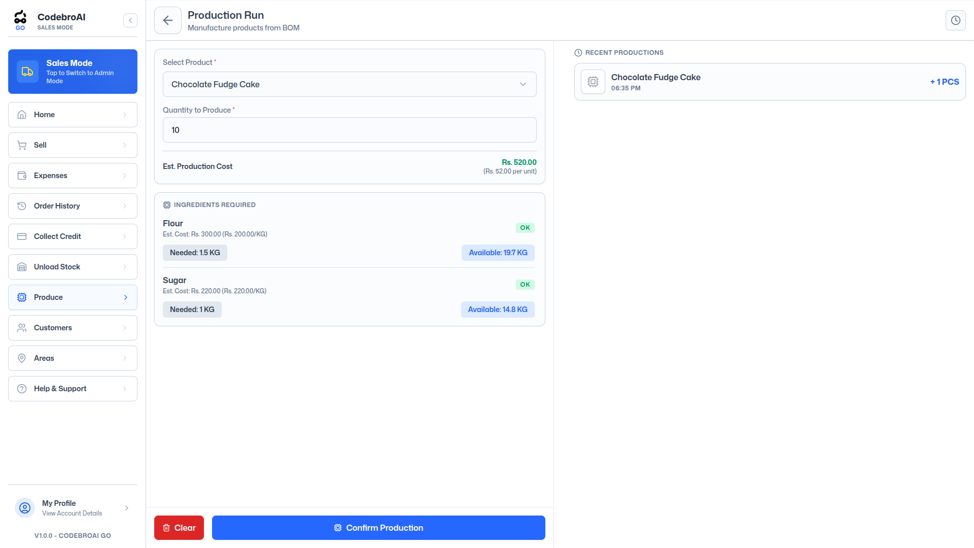
Task: Open the Unload Stock menu item
Action: (73, 267)
